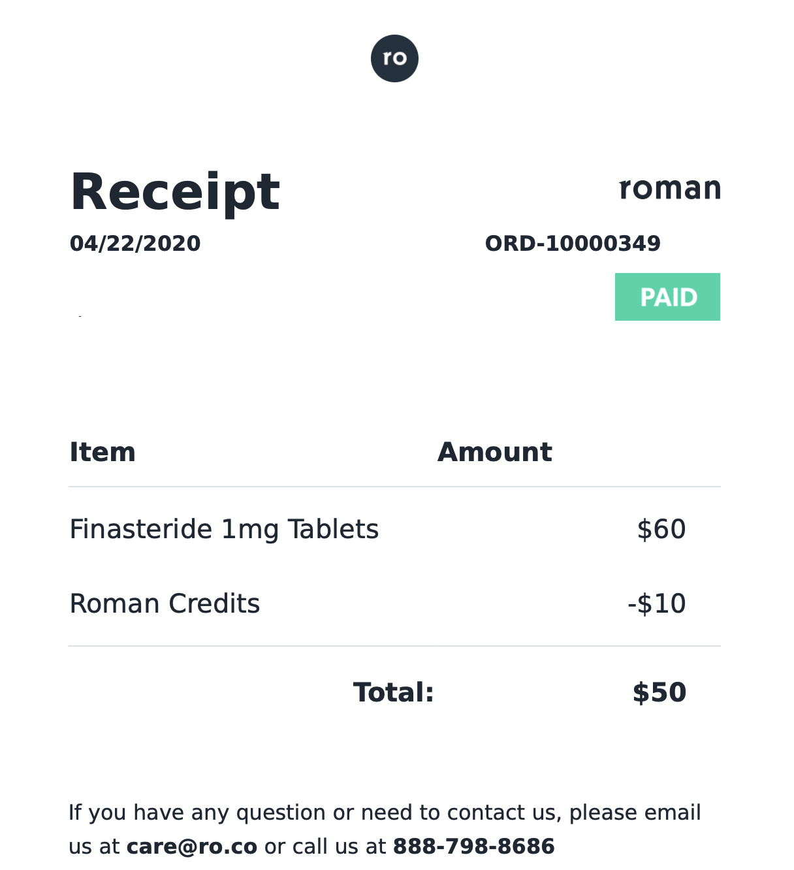Click the Amount column header
Screen dimensions: 794x870
tap(495, 452)
